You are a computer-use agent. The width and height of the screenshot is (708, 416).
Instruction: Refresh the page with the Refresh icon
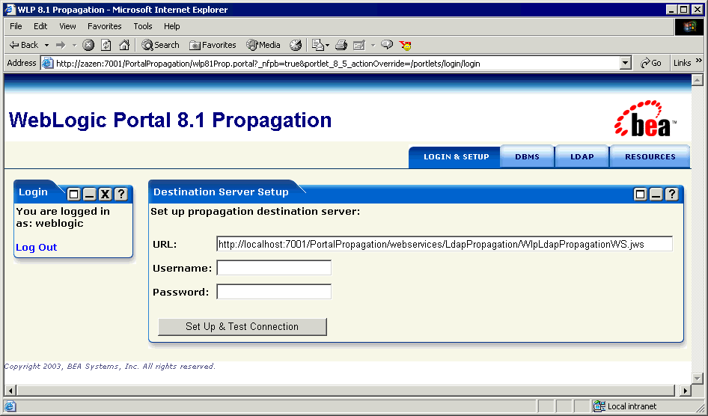click(x=106, y=45)
